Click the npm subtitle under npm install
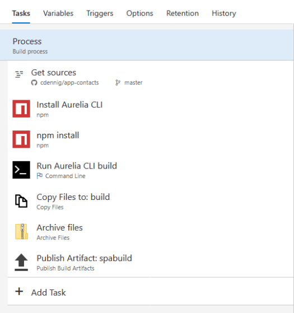The image size is (294, 313). (x=43, y=146)
